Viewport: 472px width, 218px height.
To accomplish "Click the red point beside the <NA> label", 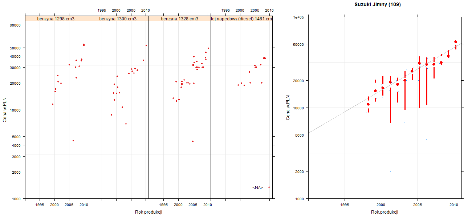I will coord(269,187).
